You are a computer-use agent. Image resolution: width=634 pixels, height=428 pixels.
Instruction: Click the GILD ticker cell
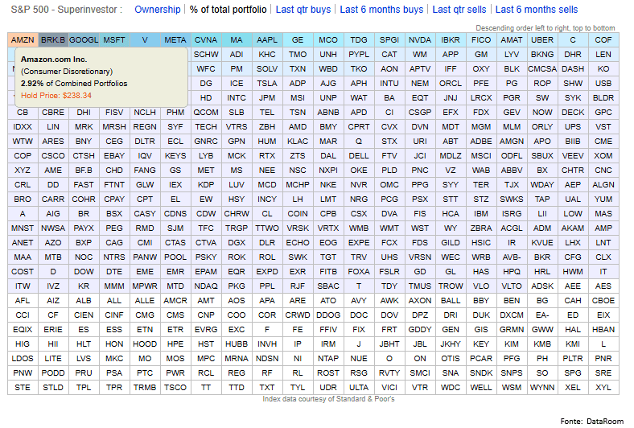pos(451,242)
